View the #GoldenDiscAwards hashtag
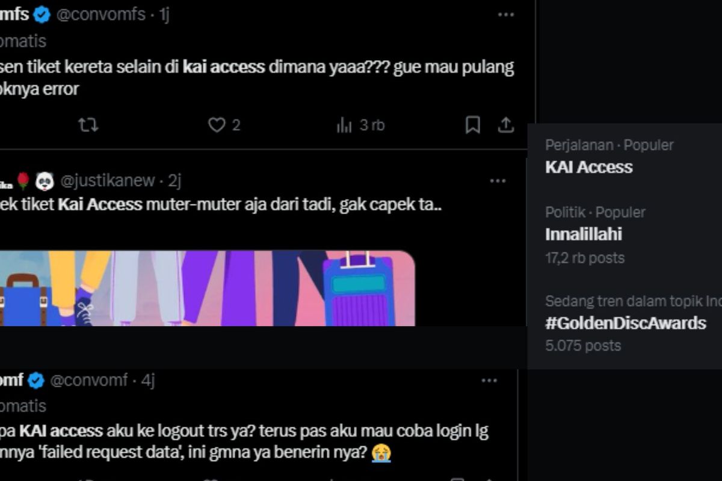This screenshot has height=481, width=722. click(626, 323)
